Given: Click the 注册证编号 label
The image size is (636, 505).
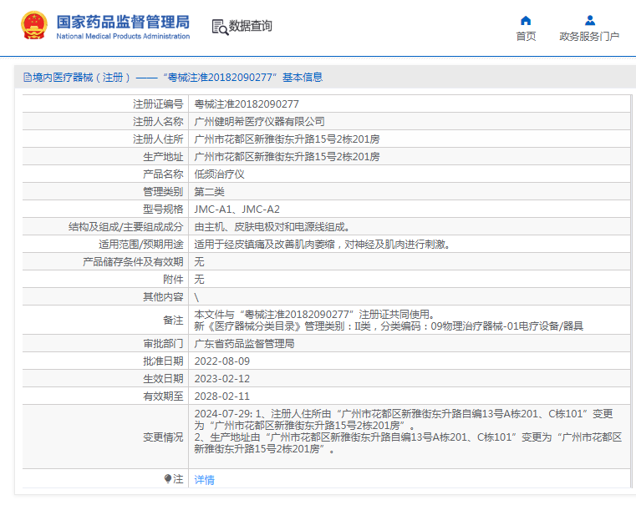Looking at the screenshot, I should [158, 104].
